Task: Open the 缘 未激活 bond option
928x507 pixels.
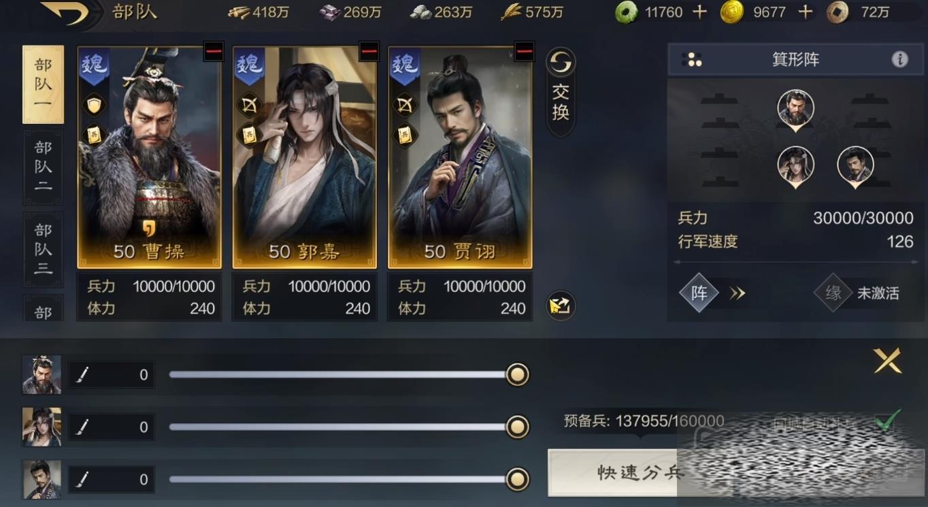Action: [x=857, y=293]
